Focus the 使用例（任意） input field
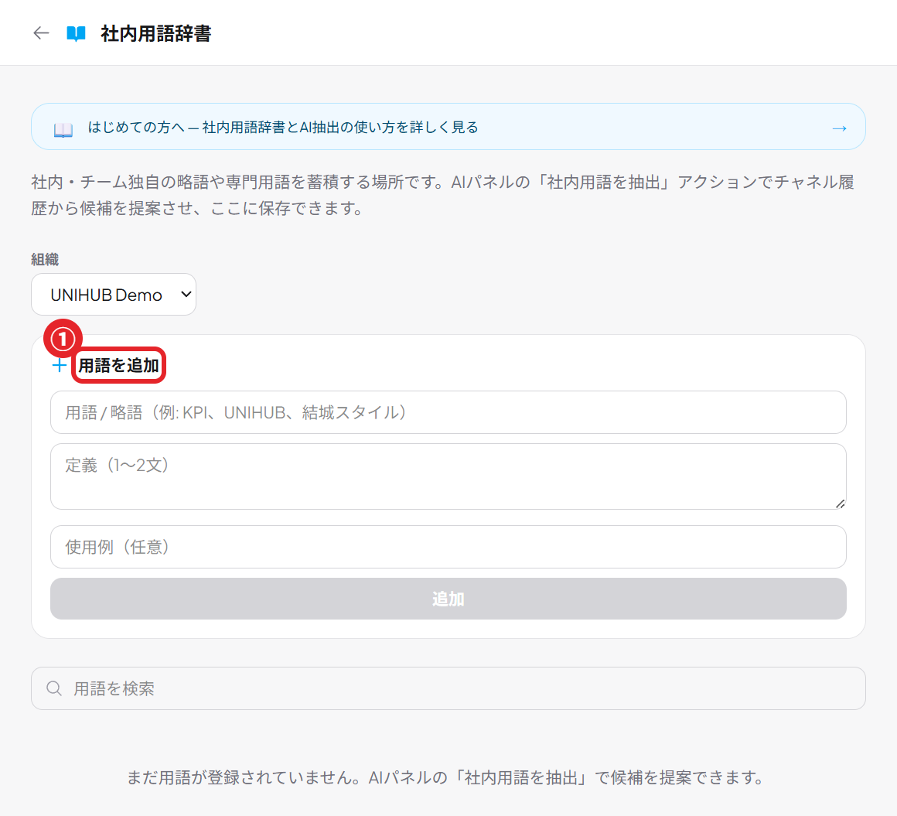 point(448,547)
